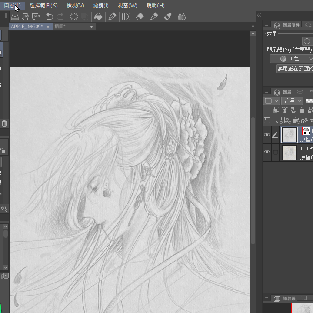Hide the top layer using eye icon
313x313 pixels.
point(267,135)
